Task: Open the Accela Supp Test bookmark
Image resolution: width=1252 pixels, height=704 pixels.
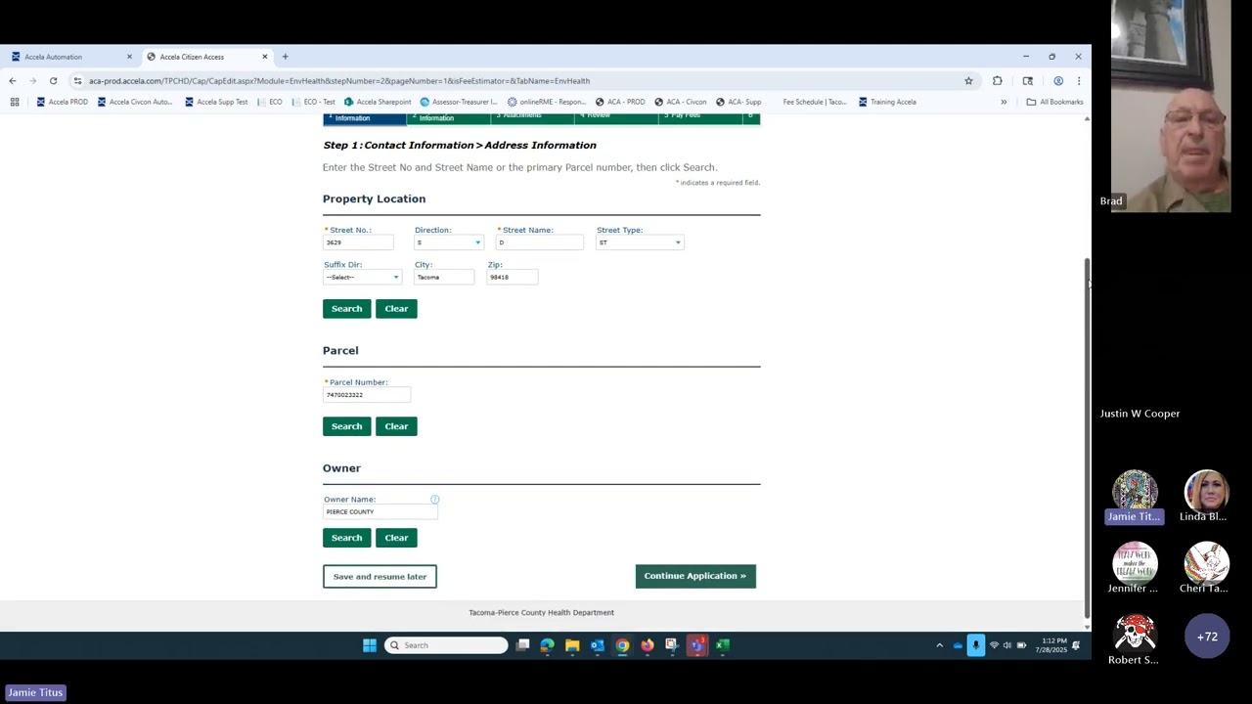Action: pyautogui.click(x=216, y=102)
